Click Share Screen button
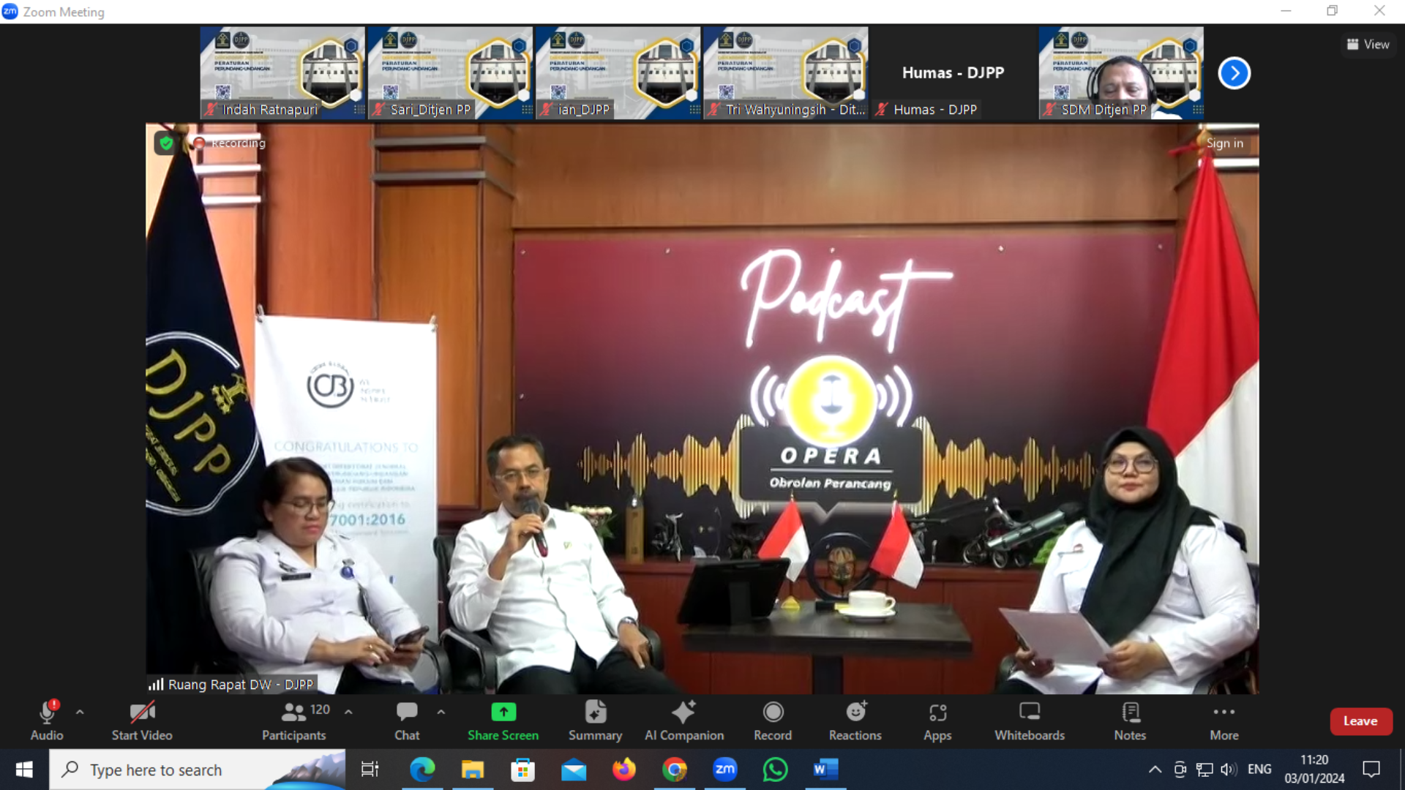This screenshot has height=790, width=1405. click(x=503, y=721)
